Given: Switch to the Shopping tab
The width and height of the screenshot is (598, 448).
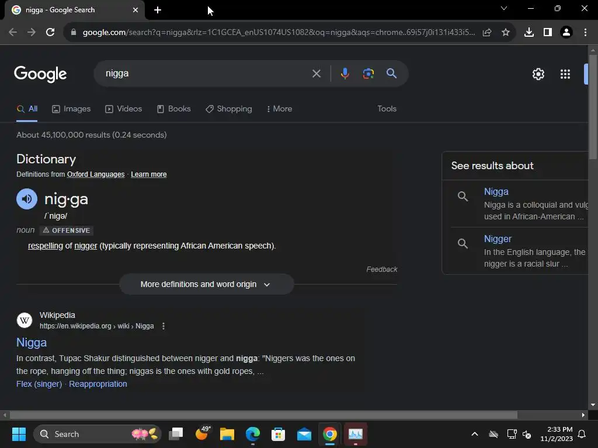Looking at the screenshot, I should pyautogui.click(x=229, y=109).
